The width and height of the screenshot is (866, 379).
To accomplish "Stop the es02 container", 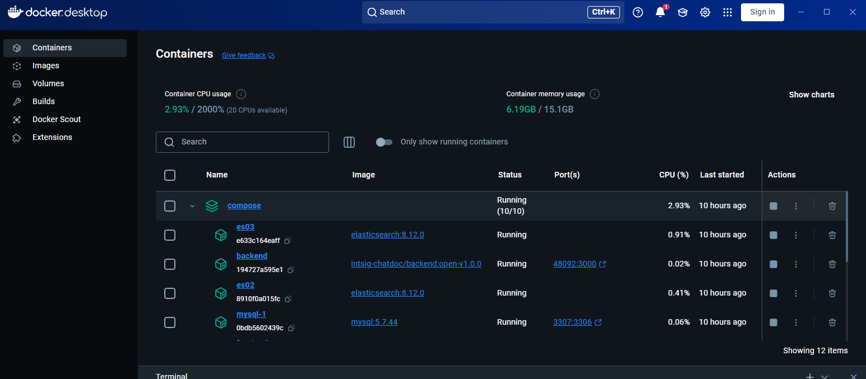I will pos(774,293).
